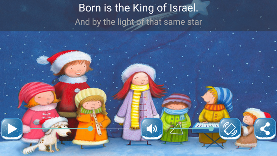This screenshot has height=156, width=277.
Task: Click the volume slider handle
Action: point(211,129)
